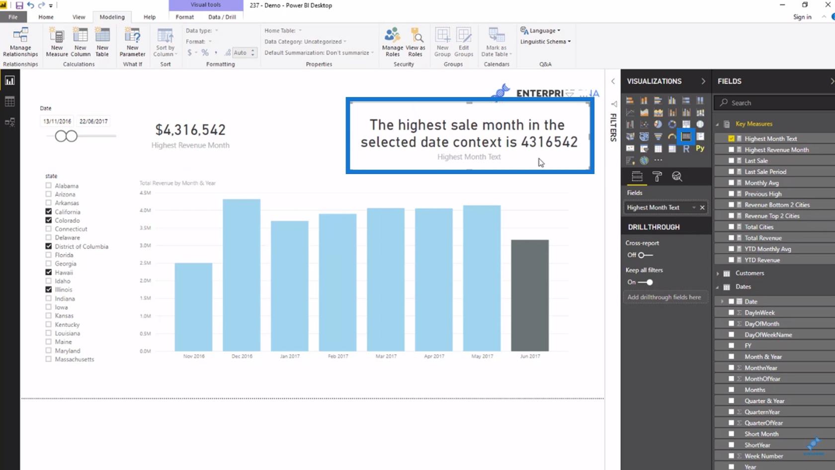
Task: Expand the Customers table
Action: [718, 274]
